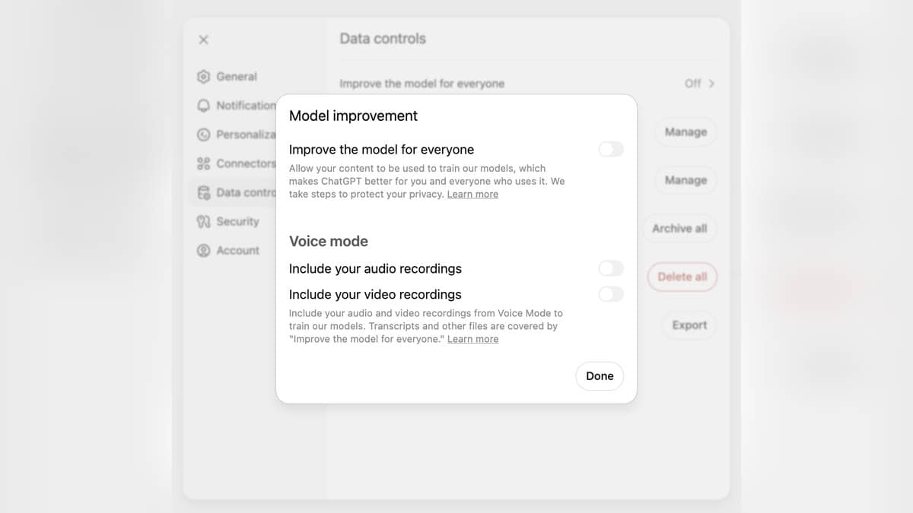Screen dimensions: 913x513
Task: Click the upper Manage button
Action: (686, 132)
